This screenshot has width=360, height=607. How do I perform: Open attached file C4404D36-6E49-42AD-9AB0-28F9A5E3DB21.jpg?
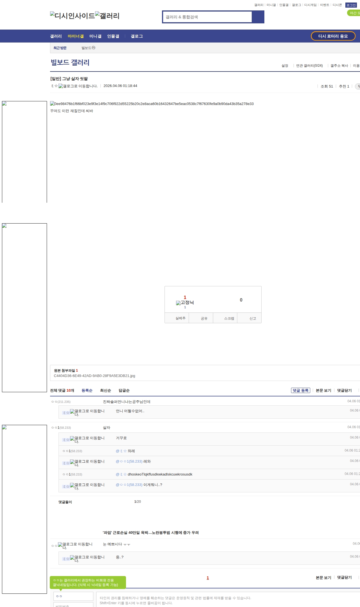click(94, 376)
